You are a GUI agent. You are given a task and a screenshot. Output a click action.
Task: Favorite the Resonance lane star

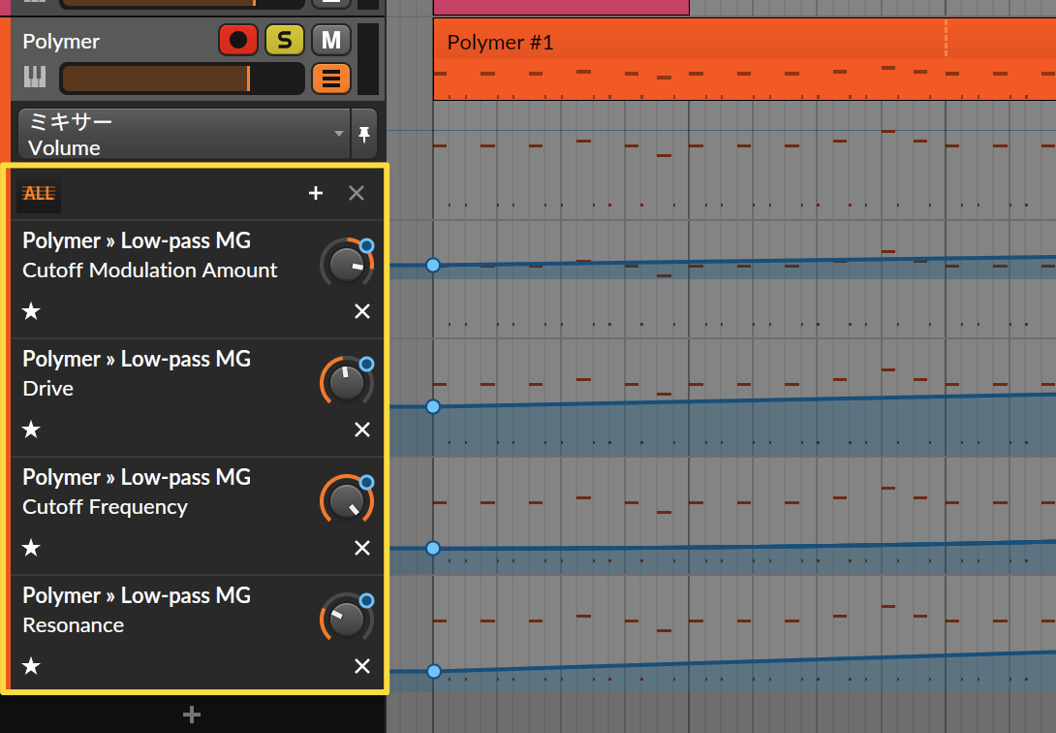(x=31, y=666)
